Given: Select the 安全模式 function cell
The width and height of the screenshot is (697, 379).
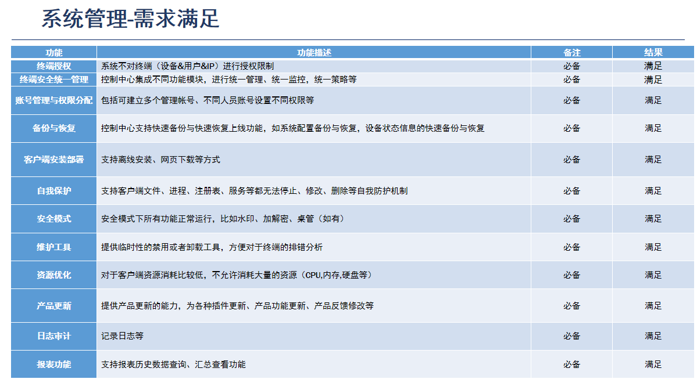Looking at the screenshot, I should [x=54, y=219].
